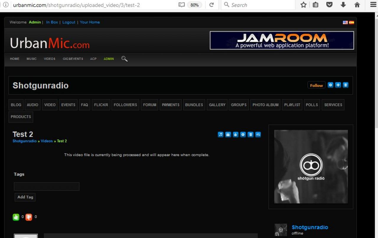Screen dimensions: 378x238
Task: Open the FAQ profile tab
Action: coord(84,105)
